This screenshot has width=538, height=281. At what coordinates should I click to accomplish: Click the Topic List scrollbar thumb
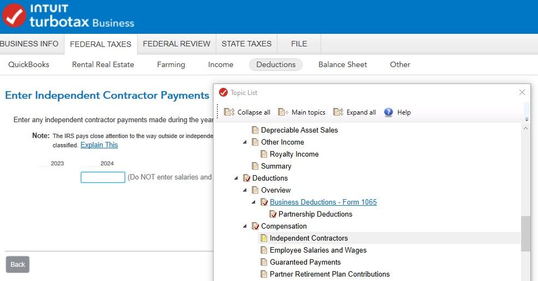tap(525, 234)
